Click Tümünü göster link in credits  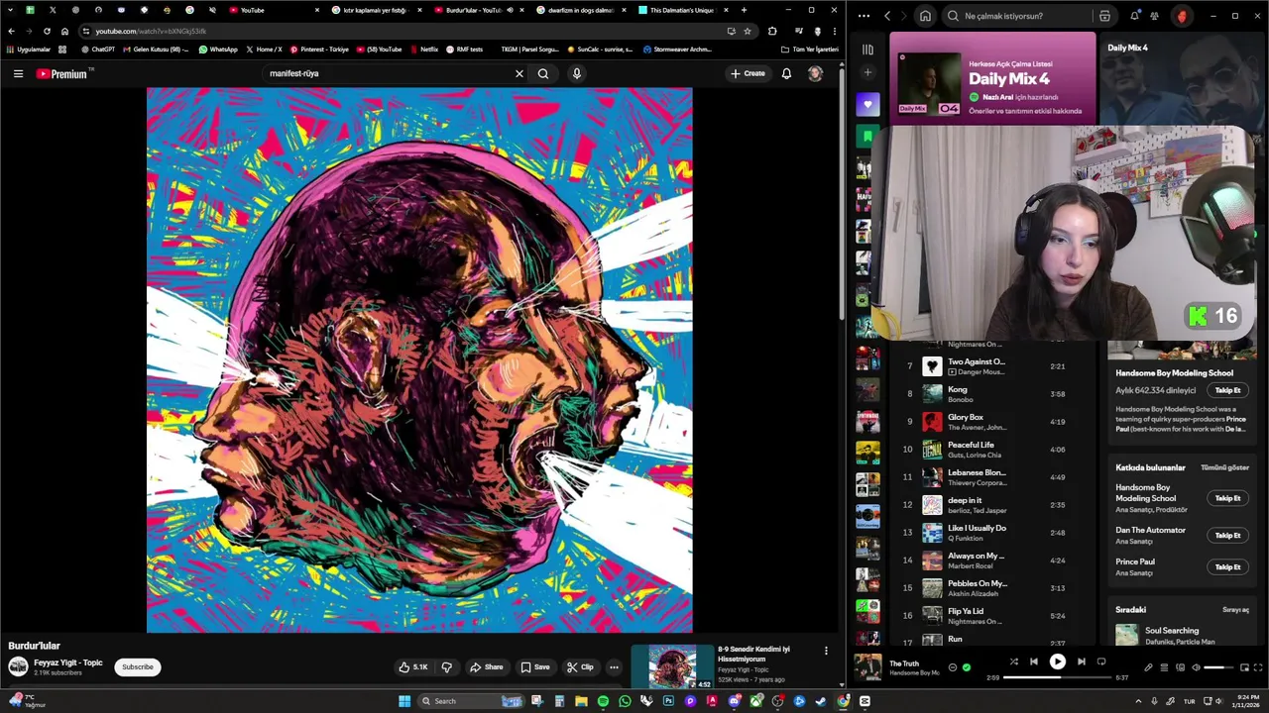tap(1224, 467)
